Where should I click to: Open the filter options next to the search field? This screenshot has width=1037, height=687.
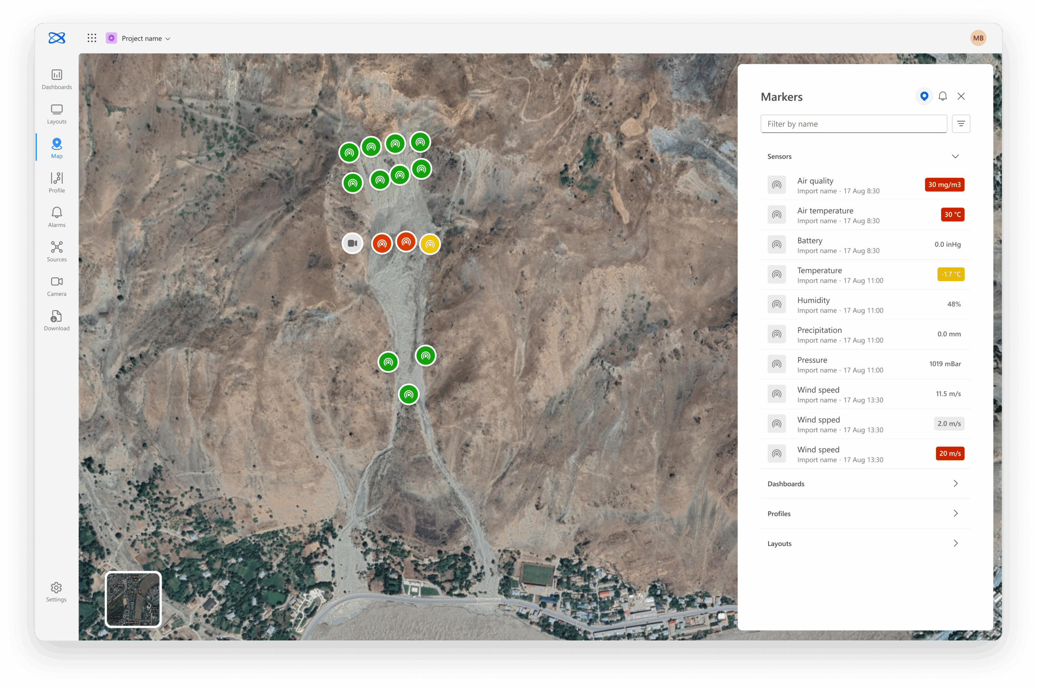[961, 124]
